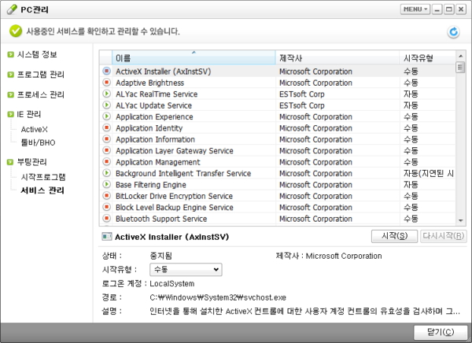This screenshot has height=343, width=472.
Task: Click the refresh icon at top right
Action: point(453,32)
